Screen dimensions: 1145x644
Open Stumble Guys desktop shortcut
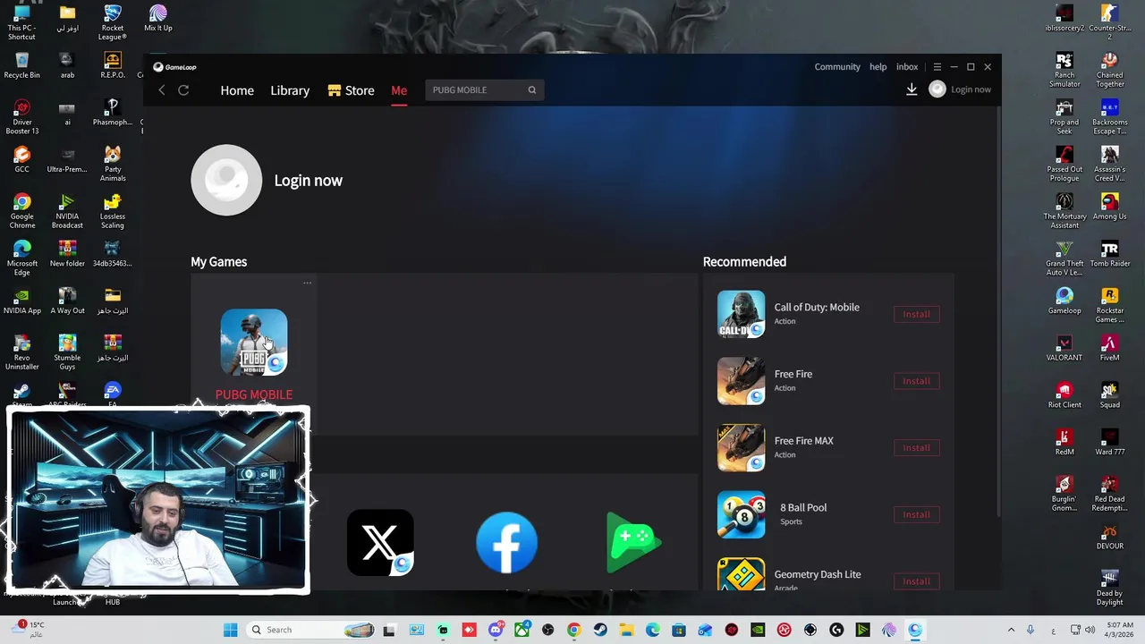[67, 352]
